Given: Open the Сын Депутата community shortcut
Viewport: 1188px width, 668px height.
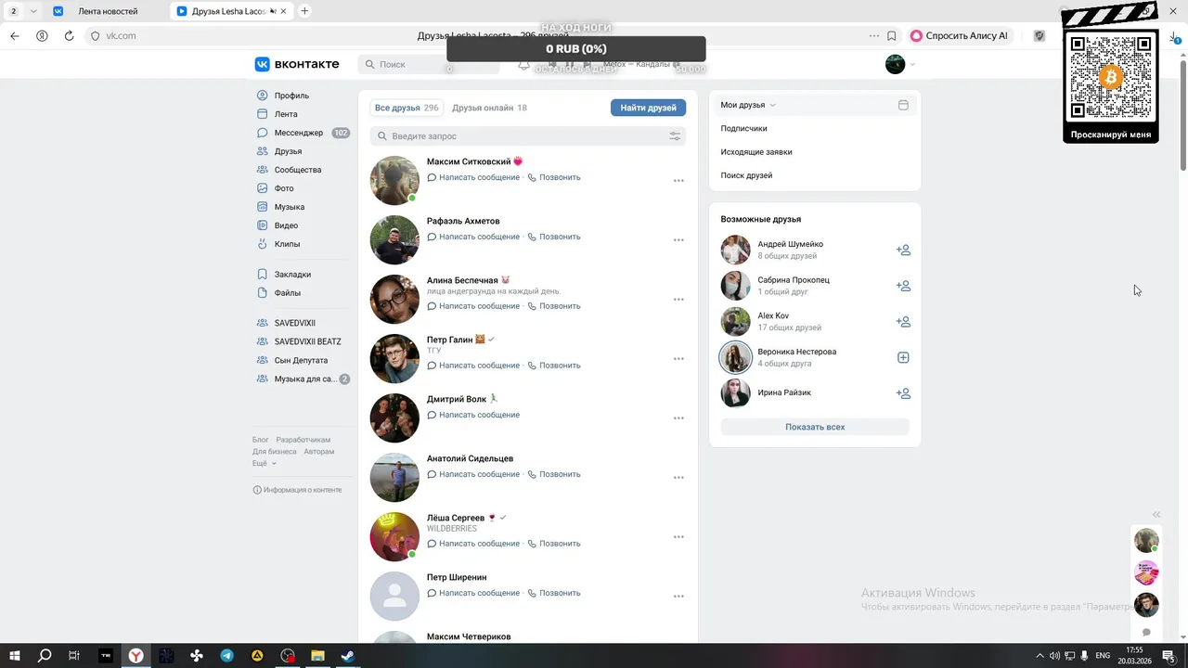Looking at the screenshot, I should (301, 360).
